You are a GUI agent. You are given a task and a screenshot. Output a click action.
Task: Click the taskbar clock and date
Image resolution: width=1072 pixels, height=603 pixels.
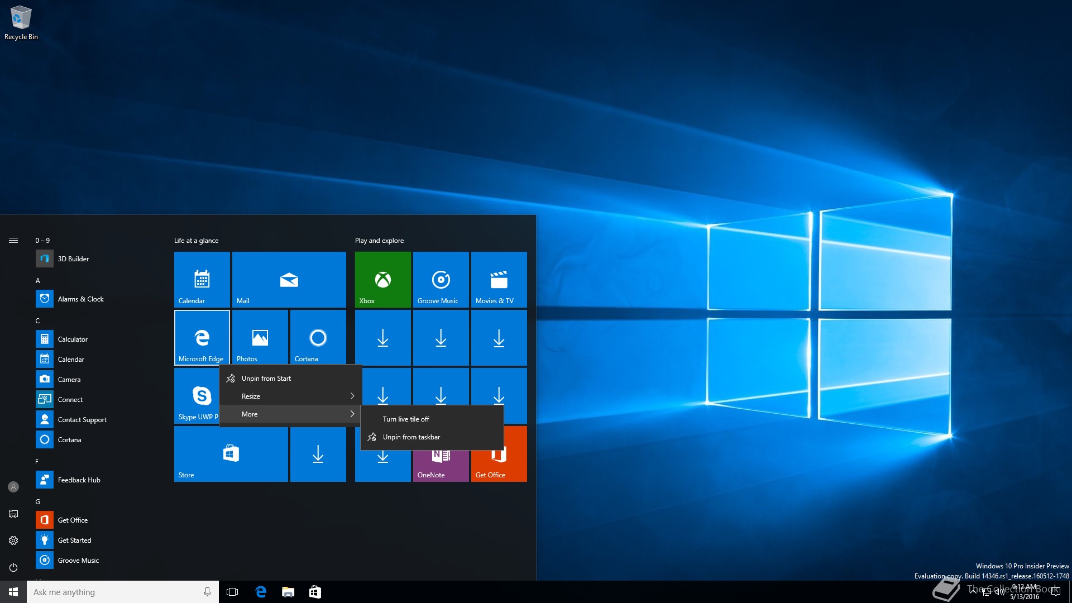tap(1025, 592)
